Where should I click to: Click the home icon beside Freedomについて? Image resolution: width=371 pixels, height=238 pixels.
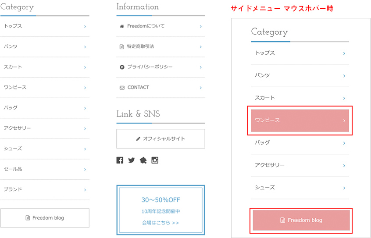tap(121, 26)
